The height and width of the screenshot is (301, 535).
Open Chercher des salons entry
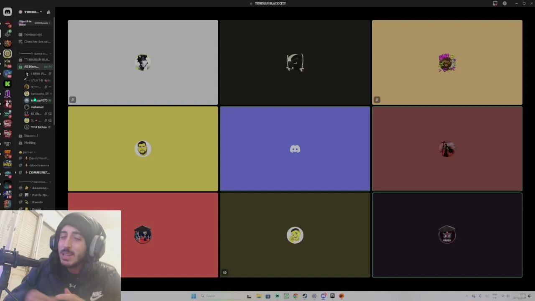pyautogui.click(x=35, y=41)
